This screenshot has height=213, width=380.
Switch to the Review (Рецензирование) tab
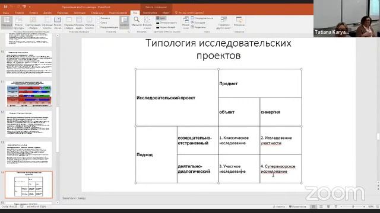tap(118, 13)
